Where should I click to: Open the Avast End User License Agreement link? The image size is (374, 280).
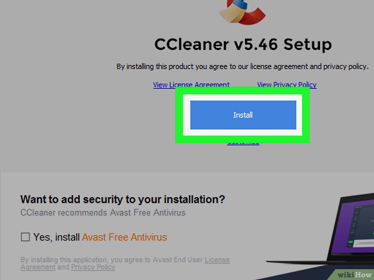coord(125,263)
